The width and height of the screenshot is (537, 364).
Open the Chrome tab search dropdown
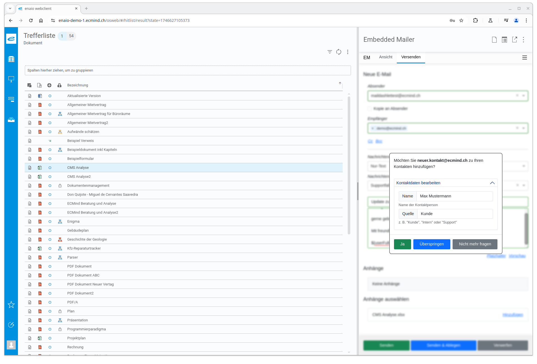(x=10, y=8)
